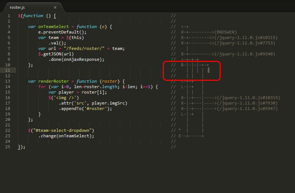Click .appendTo('#roster'); text
The image size is (295, 193).
[86, 109]
